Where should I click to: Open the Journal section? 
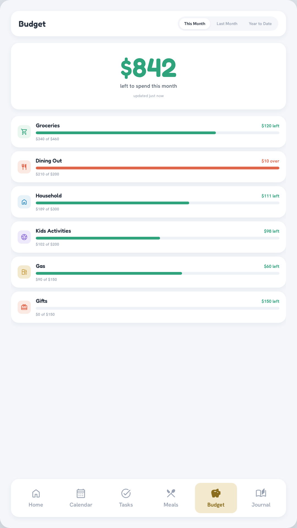[261, 498]
